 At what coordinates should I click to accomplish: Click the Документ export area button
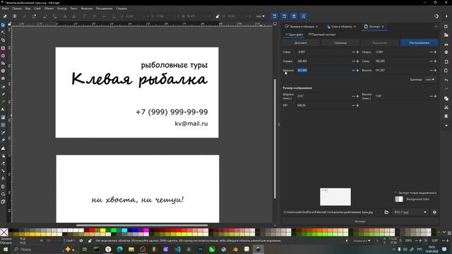pyautogui.click(x=301, y=42)
